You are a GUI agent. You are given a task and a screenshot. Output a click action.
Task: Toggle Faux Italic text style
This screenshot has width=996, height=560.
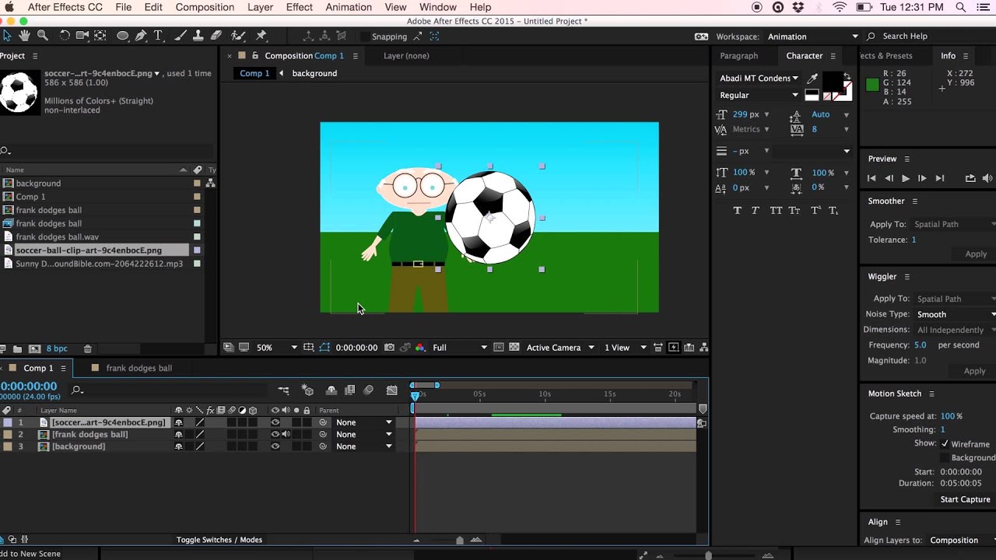[755, 211]
